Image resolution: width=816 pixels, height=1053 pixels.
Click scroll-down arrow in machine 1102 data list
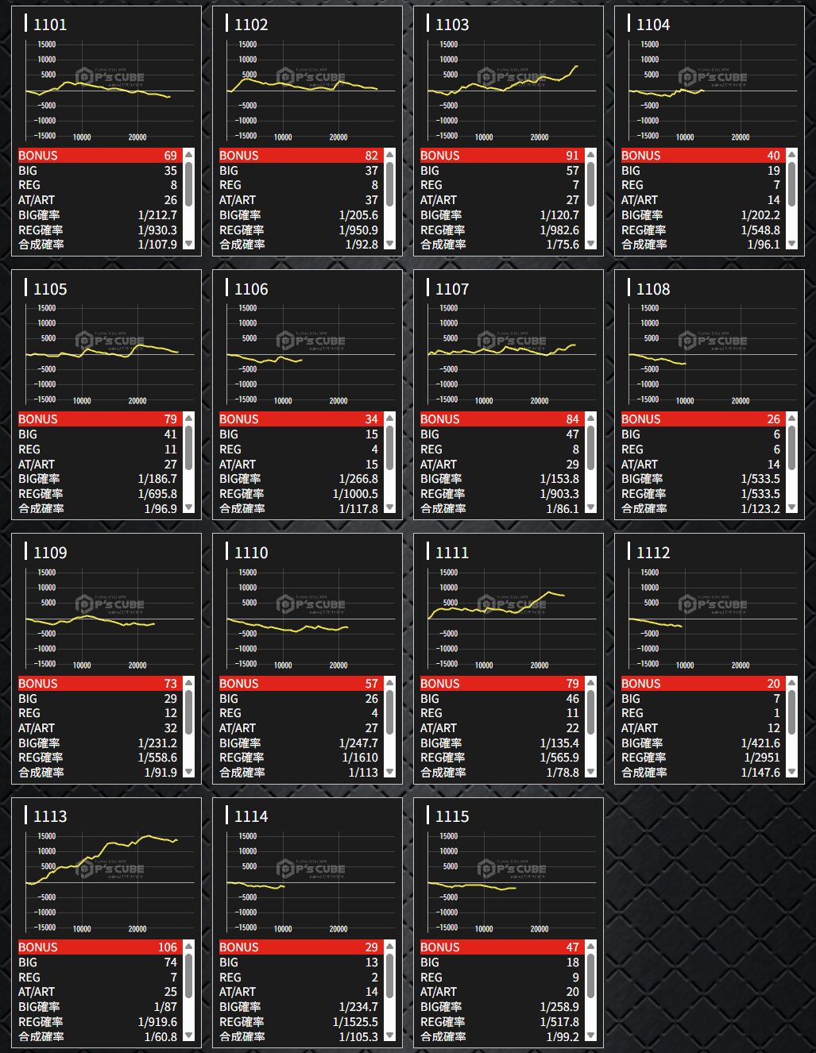(x=390, y=244)
